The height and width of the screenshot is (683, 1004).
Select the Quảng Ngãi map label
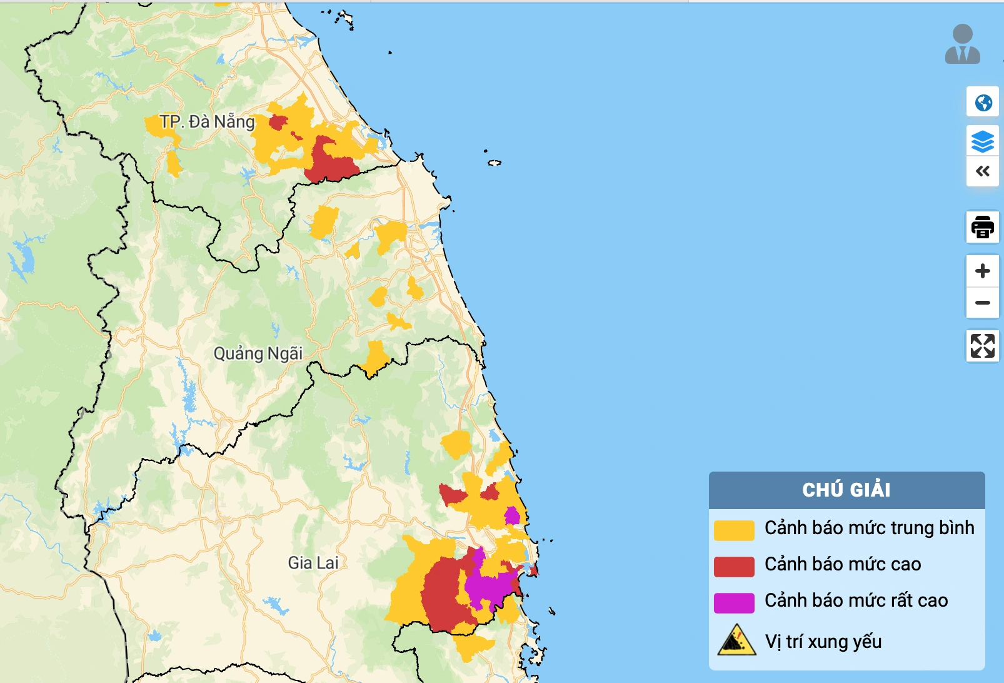(x=258, y=353)
